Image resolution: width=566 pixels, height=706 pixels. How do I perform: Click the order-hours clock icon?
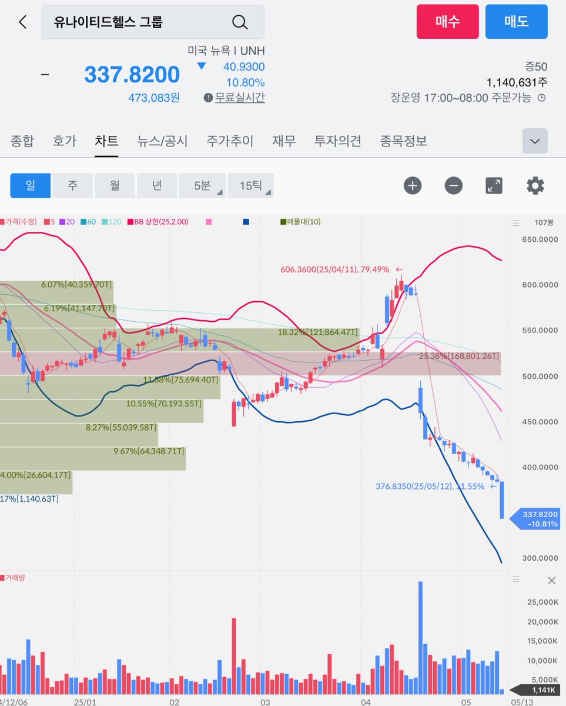coord(542,98)
